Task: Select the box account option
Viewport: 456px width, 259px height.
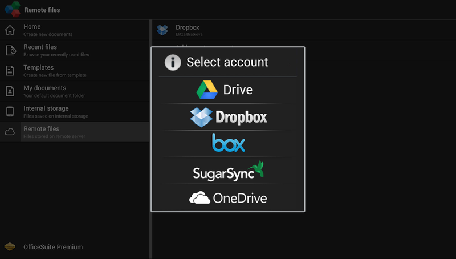Action: (x=227, y=144)
